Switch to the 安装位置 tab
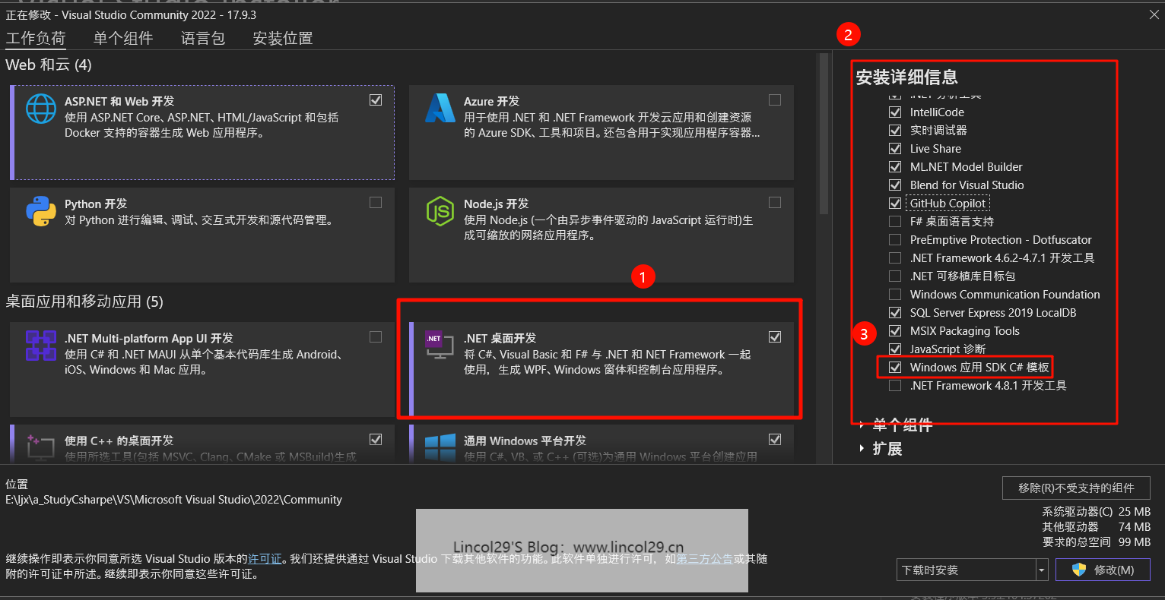1165x600 pixels. (283, 38)
